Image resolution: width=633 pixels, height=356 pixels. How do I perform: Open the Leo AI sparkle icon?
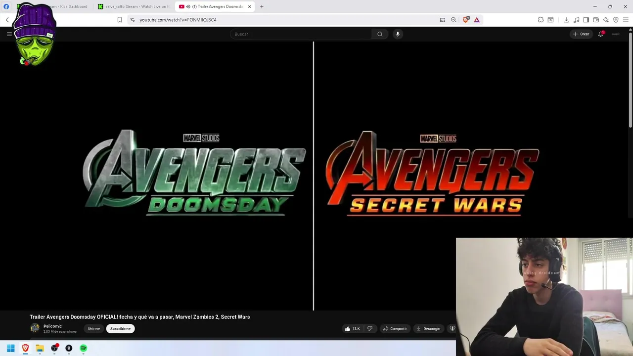tap(606, 20)
